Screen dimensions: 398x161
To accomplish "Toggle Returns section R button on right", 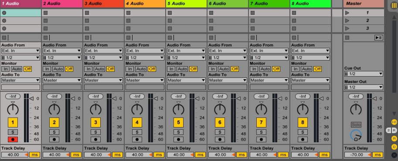I will tap(394, 130).
